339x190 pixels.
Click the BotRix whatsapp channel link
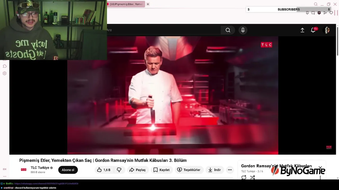pyautogui.click(x=46, y=184)
